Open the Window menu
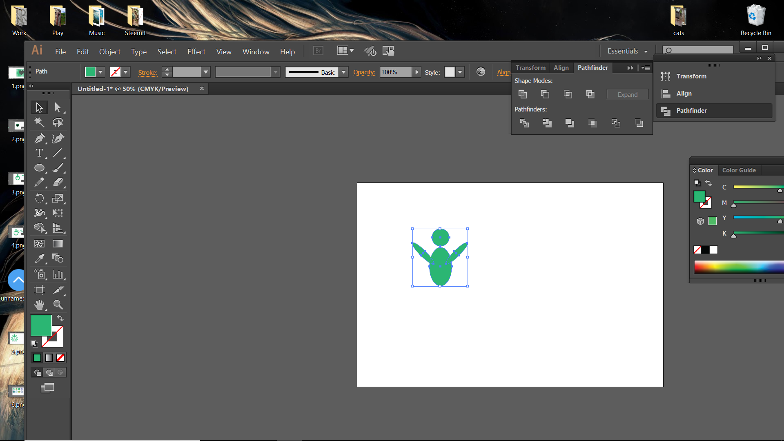 pyautogui.click(x=256, y=52)
